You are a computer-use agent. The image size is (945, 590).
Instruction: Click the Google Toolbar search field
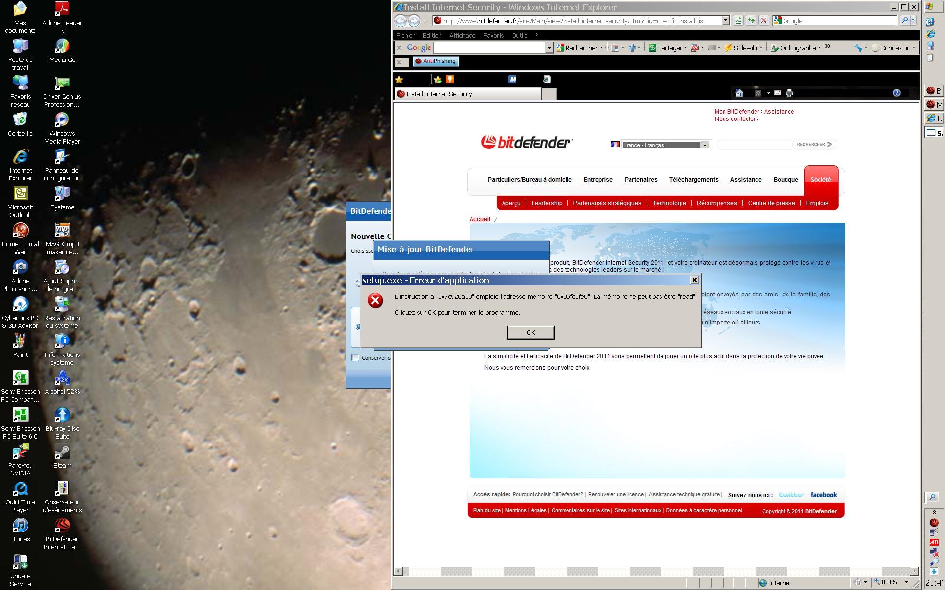coord(490,48)
